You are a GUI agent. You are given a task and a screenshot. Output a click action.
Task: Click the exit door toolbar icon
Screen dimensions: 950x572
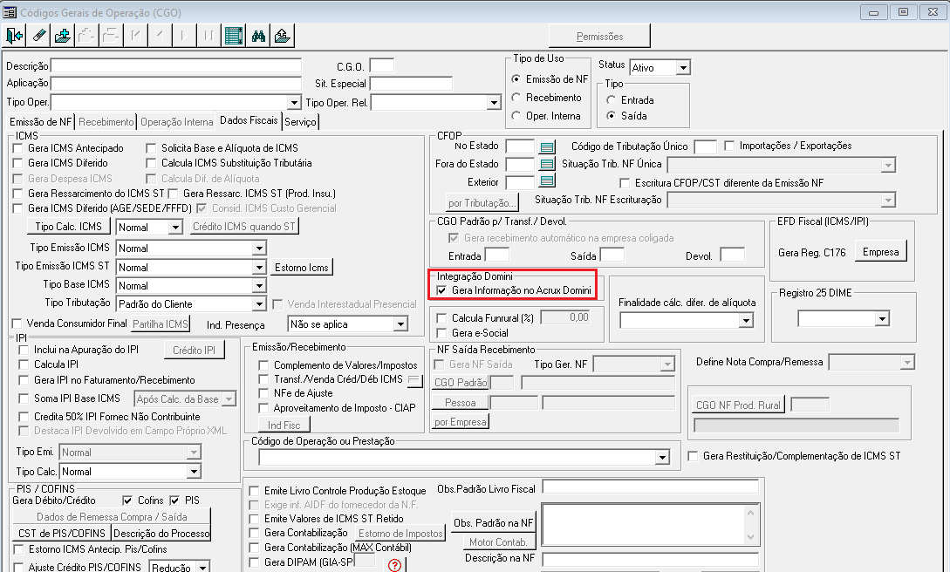coord(15,36)
